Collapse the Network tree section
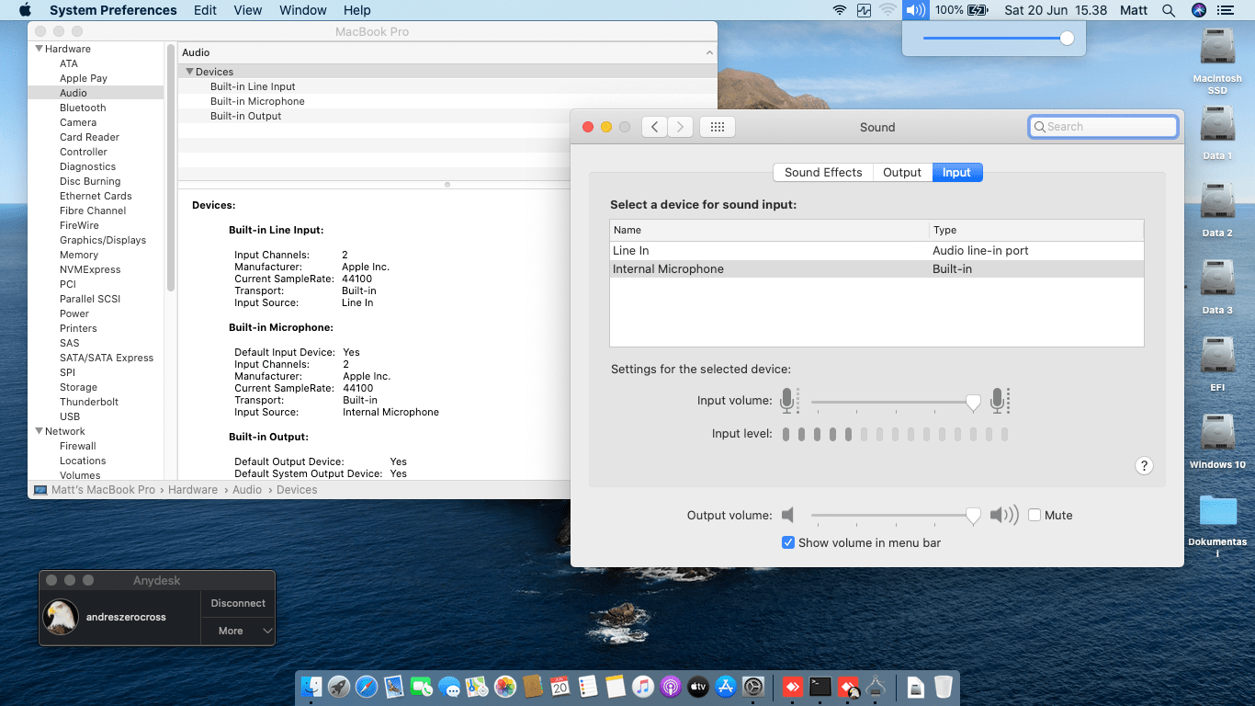The width and height of the screenshot is (1255, 706). (x=40, y=431)
